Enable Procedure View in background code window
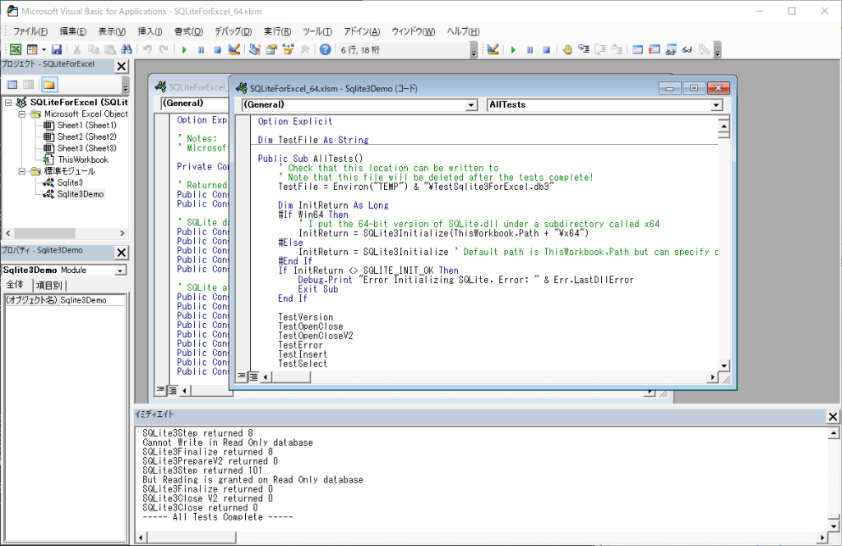This screenshot has width=842, height=546. (x=160, y=391)
